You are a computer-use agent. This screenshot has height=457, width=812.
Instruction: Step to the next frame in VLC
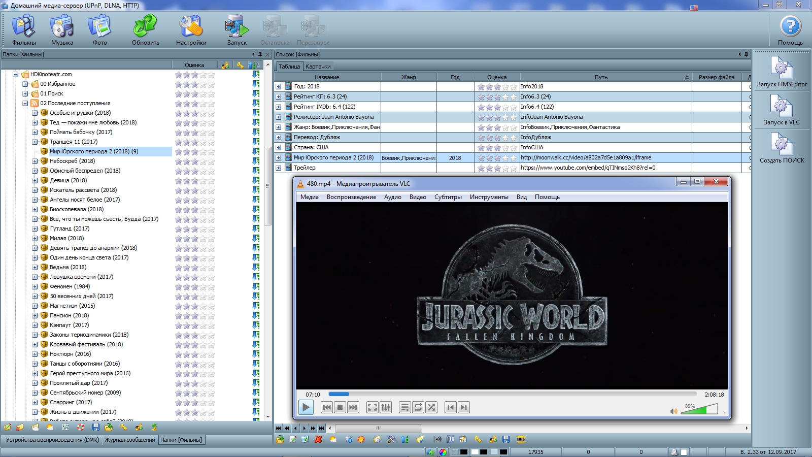pos(464,407)
